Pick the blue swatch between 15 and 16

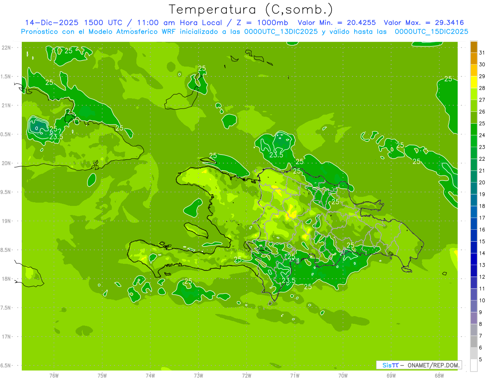click(x=474, y=236)
